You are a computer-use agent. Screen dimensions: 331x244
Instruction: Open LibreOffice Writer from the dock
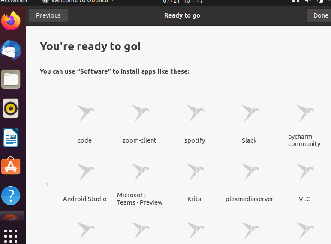tap(11, 137)
